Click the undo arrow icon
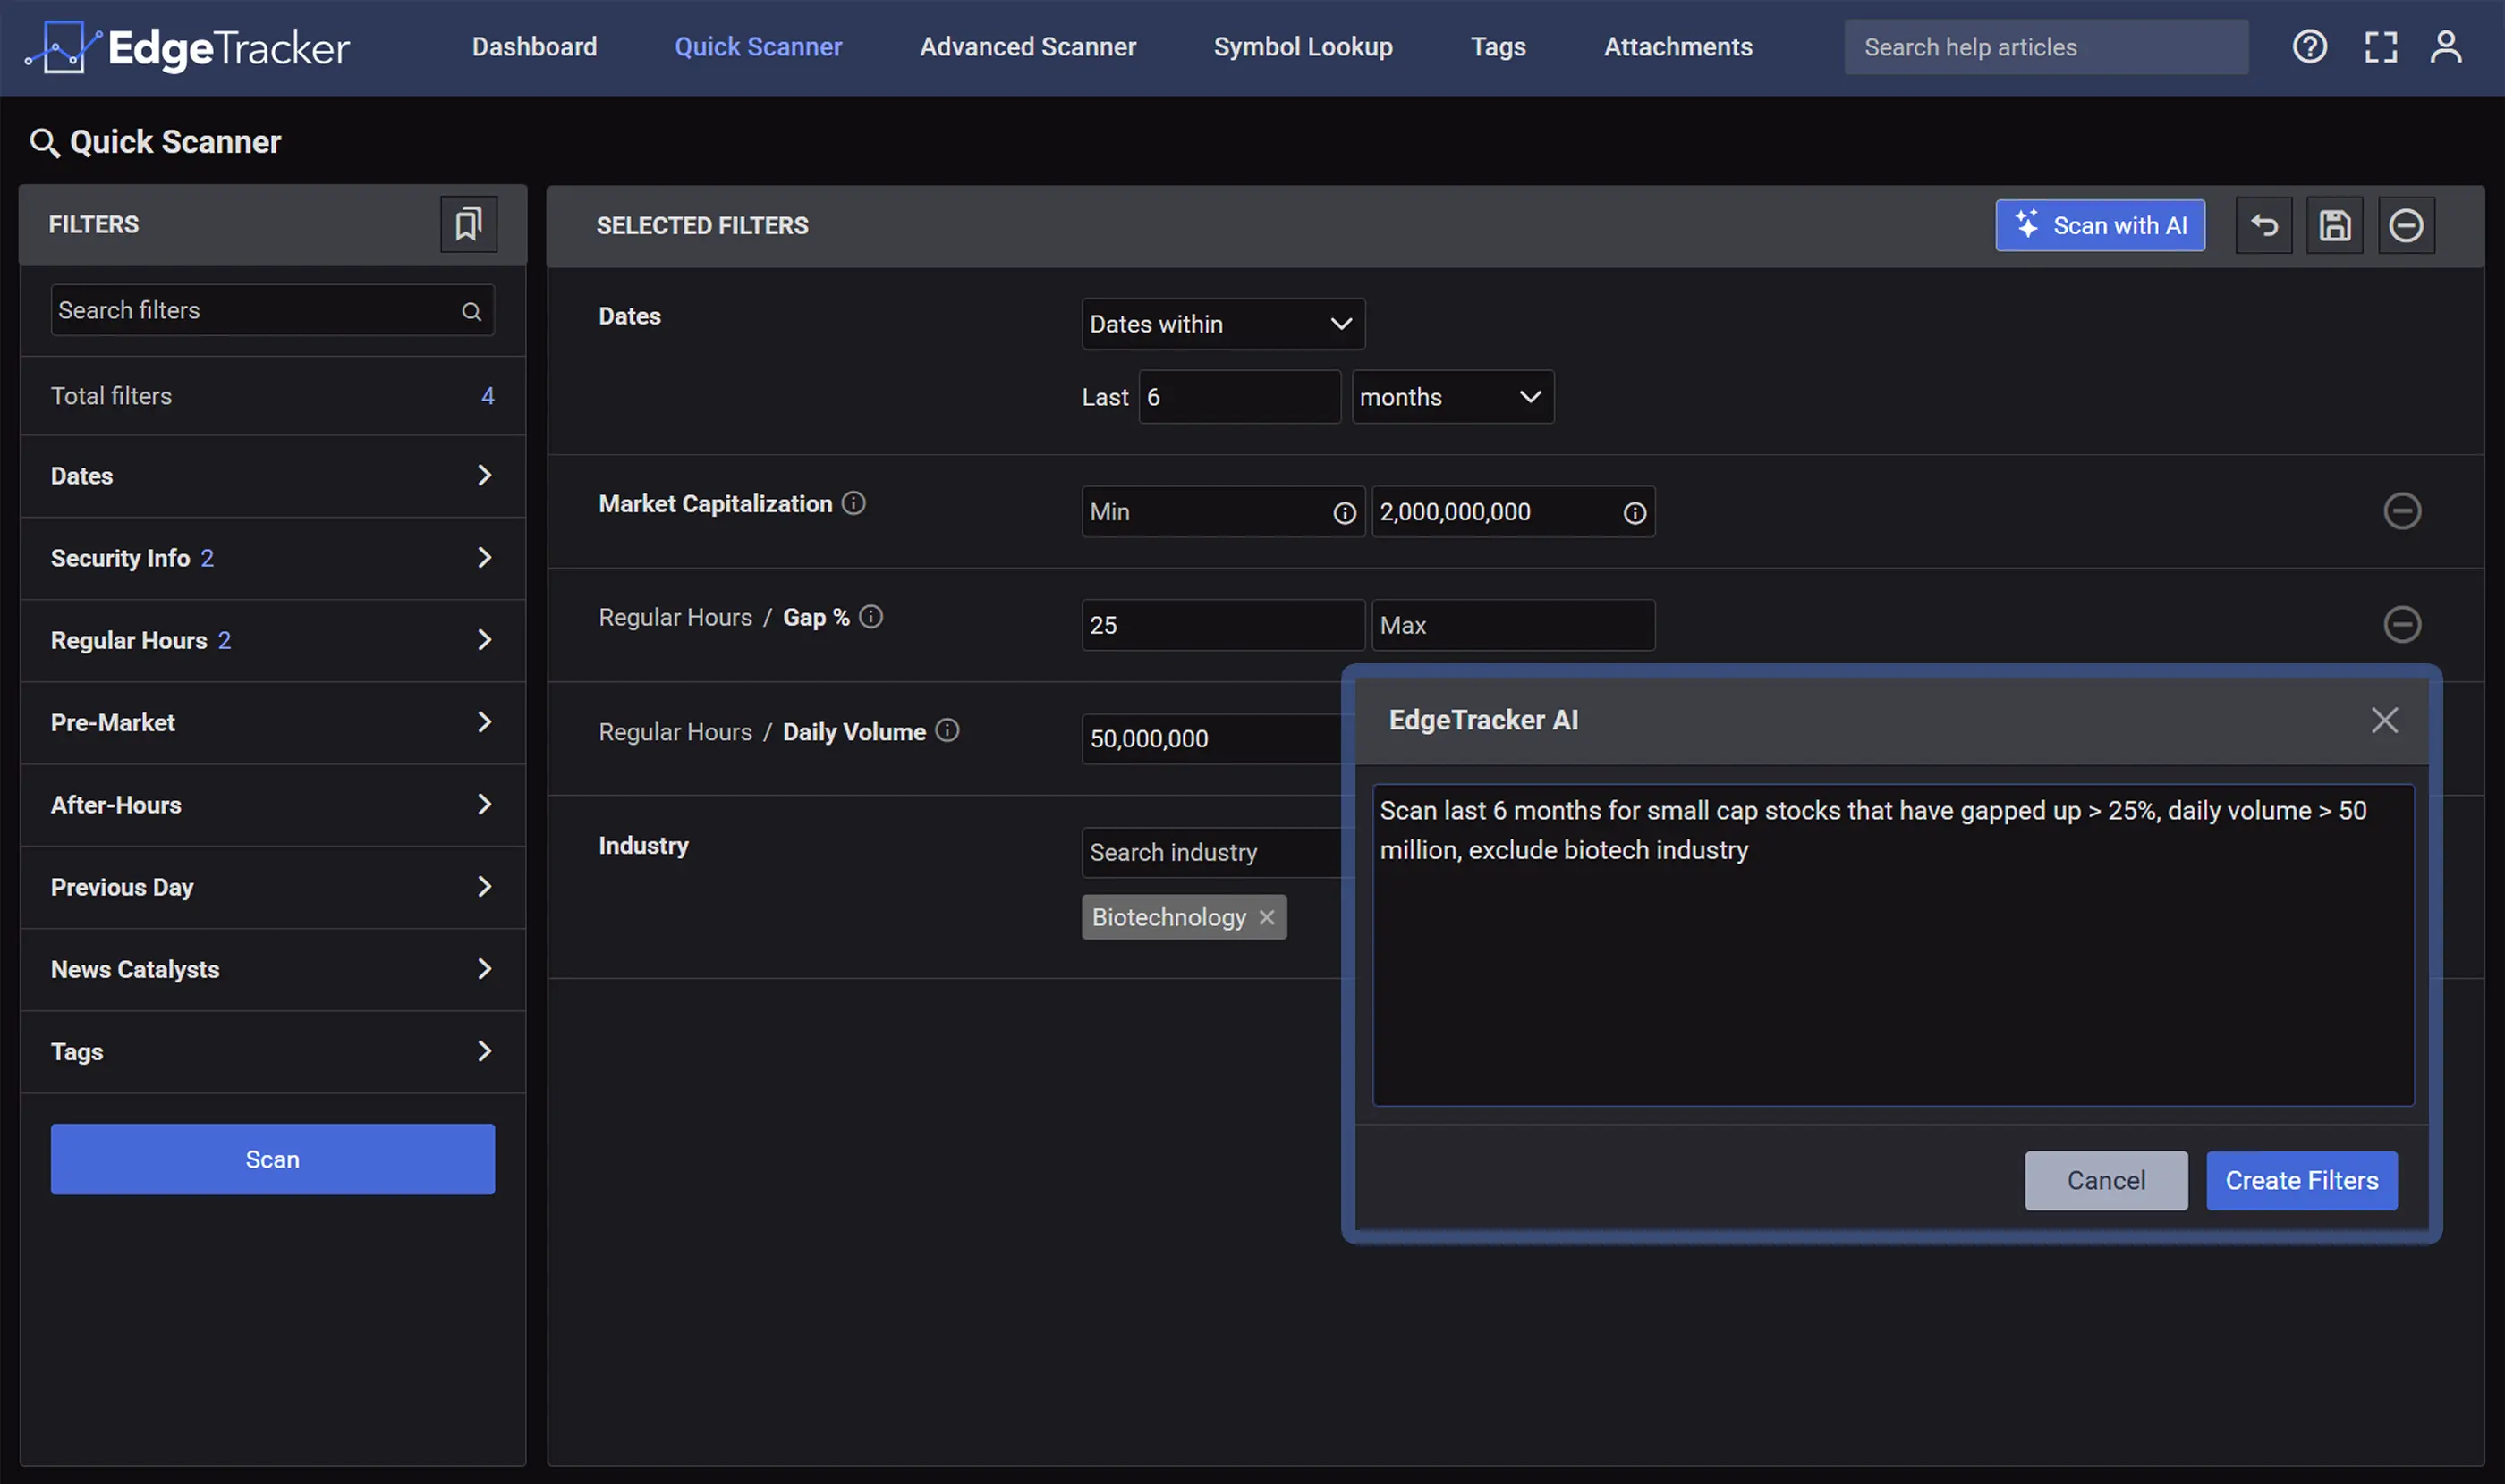The image size is (2505, 1484). tap(2263, 225)
